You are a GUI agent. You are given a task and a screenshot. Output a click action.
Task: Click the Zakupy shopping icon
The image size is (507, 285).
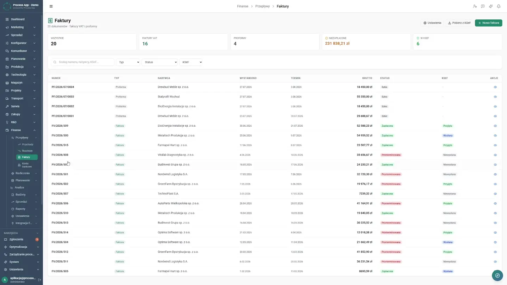click(x=7, y=114)
